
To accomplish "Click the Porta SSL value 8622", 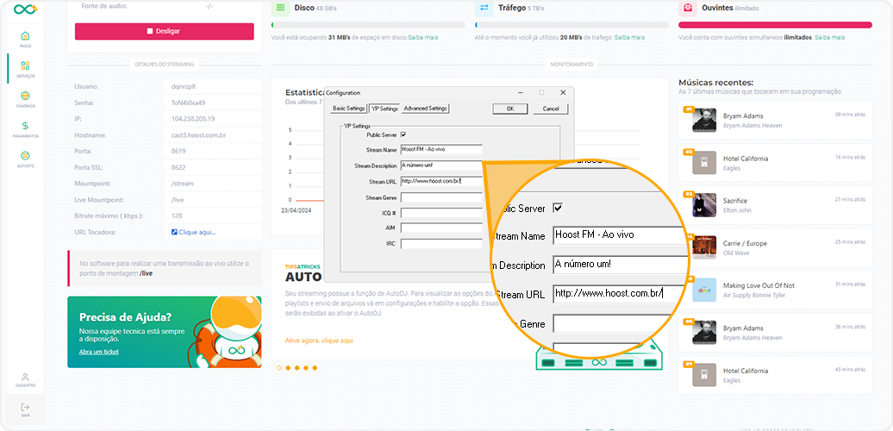I will point(178,167).
